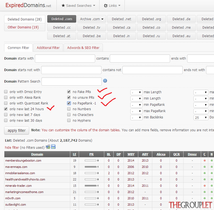The height and width of the screenshot is (210, 214).
Task: Click the PR bar of minerals-trader.com
Action: coord(90,186)
